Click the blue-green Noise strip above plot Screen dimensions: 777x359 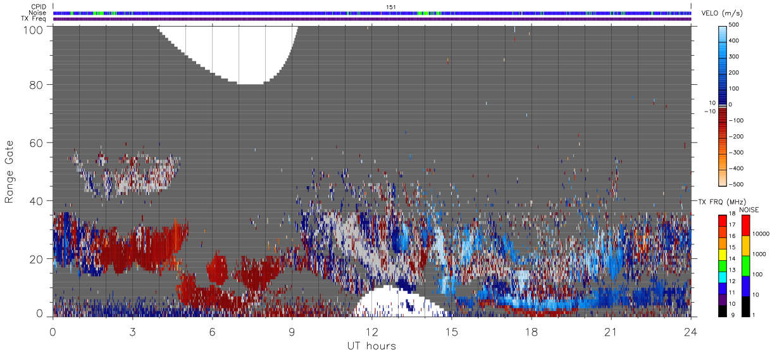[x=371, y=13]
